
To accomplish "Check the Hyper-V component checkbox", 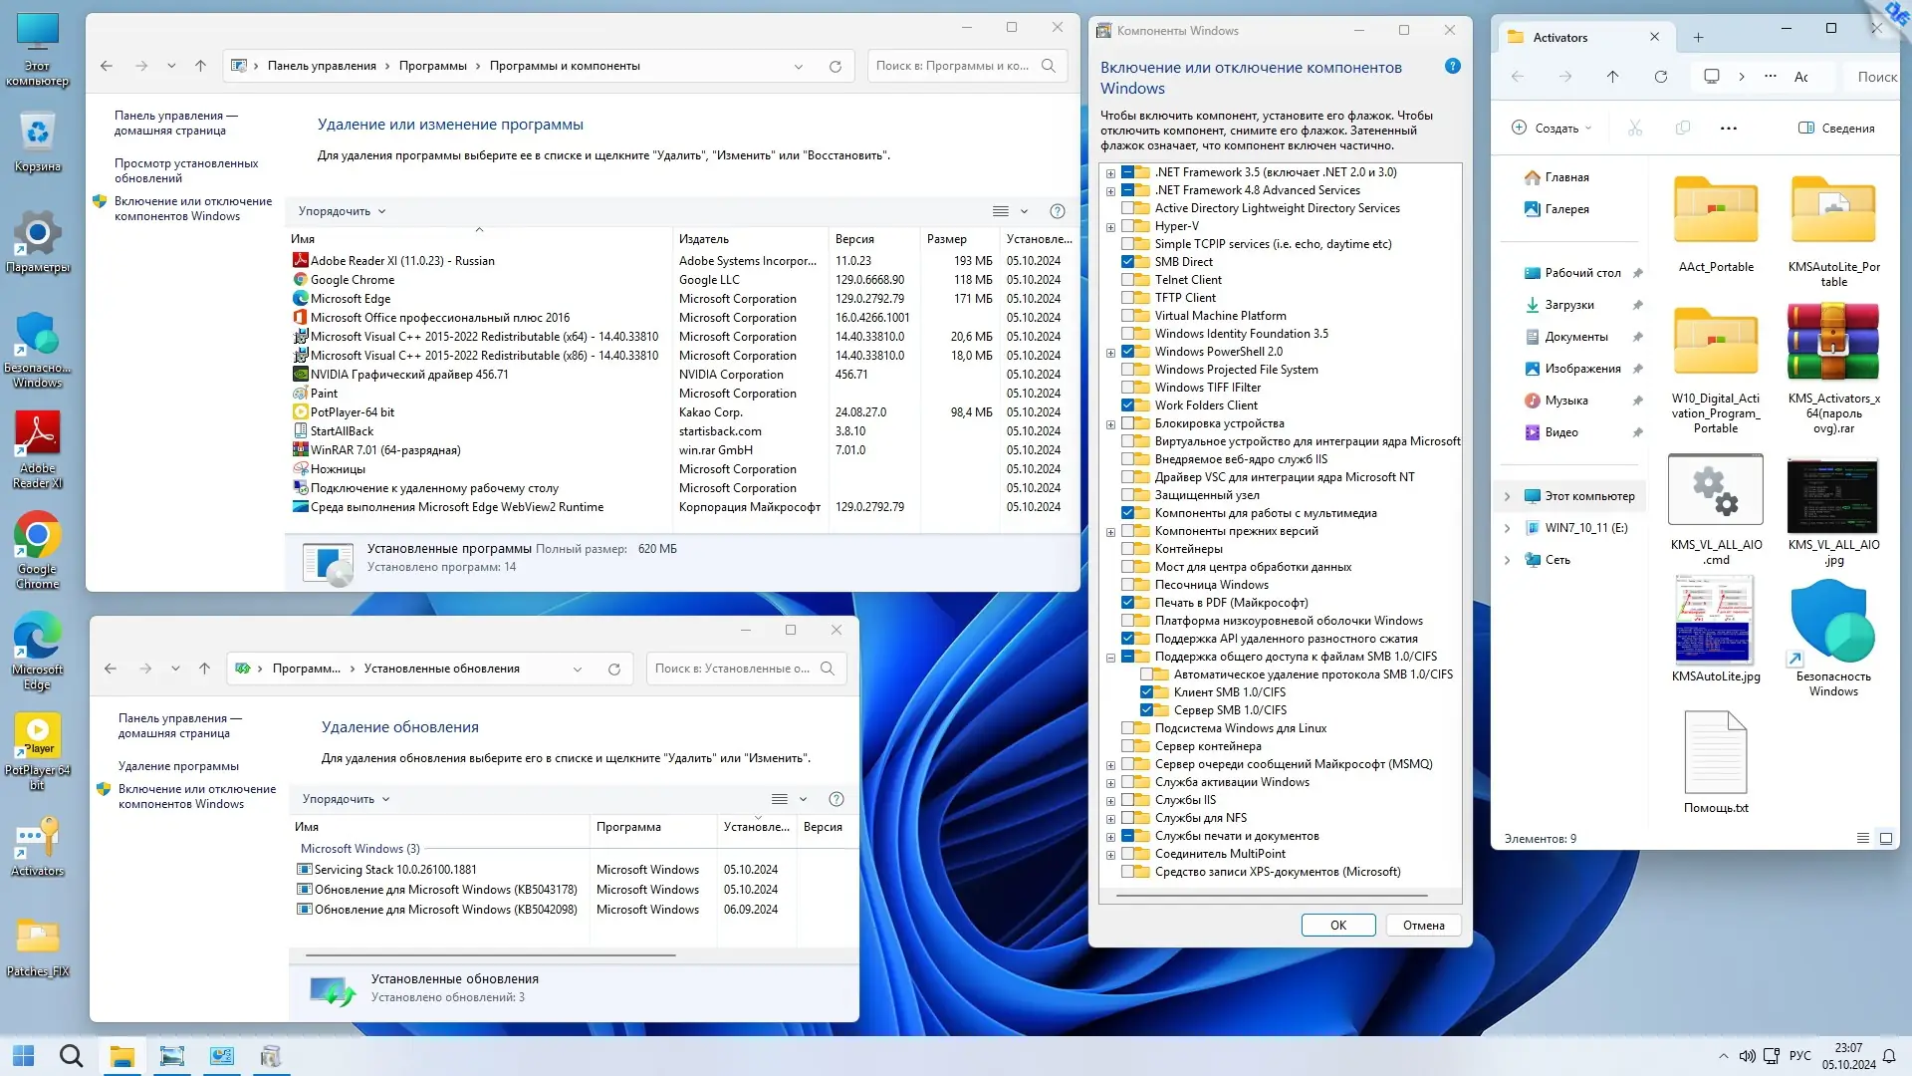I will point(1128,226).
